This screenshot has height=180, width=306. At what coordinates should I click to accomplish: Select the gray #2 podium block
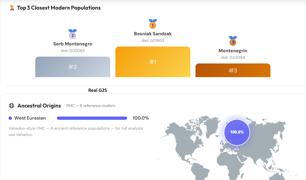[72, 67]
